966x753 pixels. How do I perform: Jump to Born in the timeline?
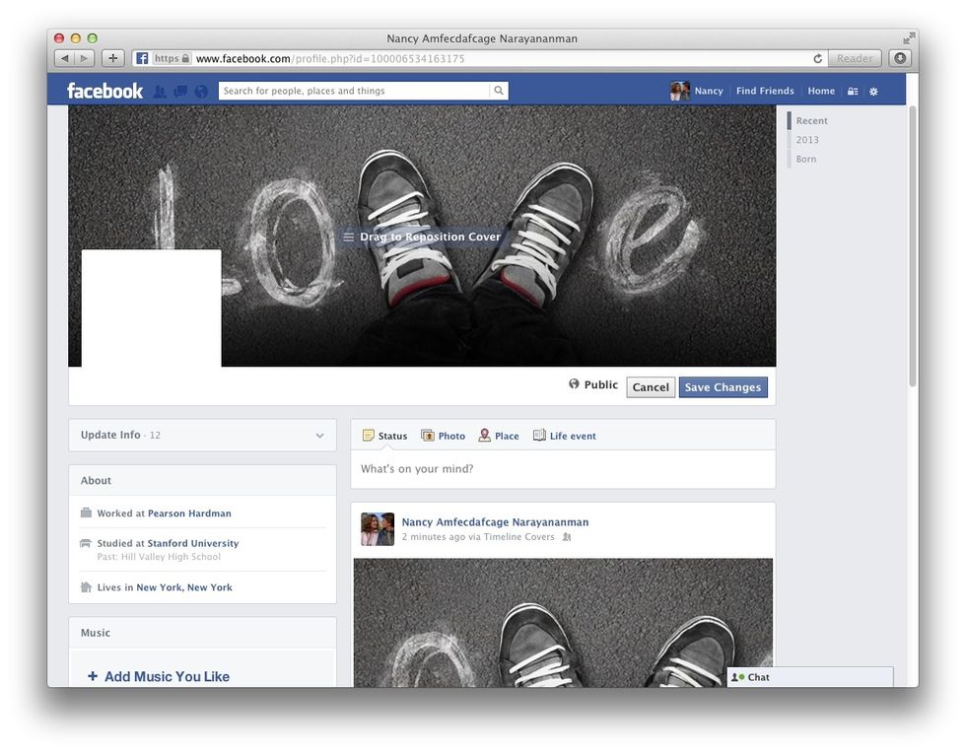pos(806,159)
